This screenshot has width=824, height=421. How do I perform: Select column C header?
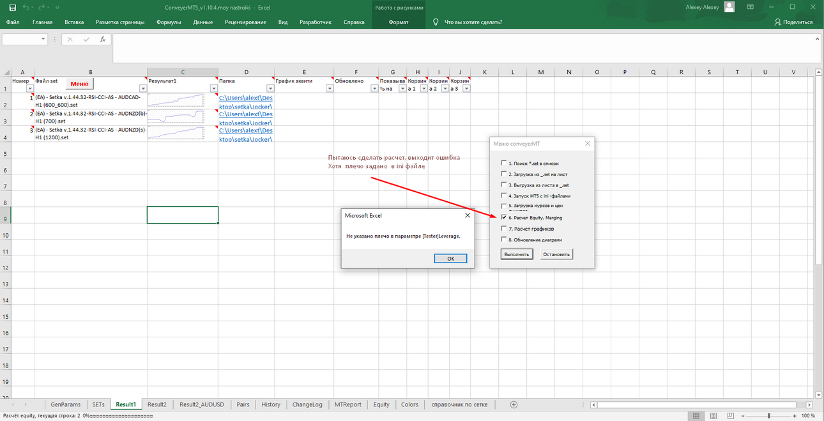click(x=183, y=72)
